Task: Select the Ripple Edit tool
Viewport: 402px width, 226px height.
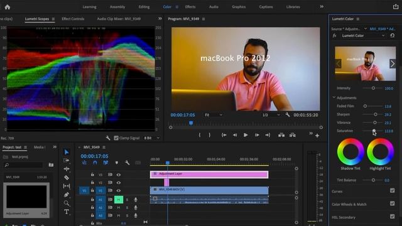Action: [x=67, y=169]
